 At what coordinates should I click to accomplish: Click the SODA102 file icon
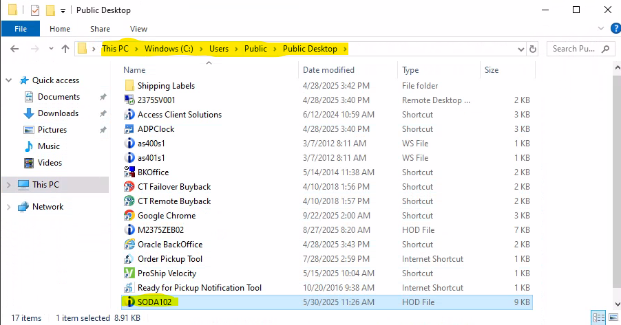tap(129, 302)
